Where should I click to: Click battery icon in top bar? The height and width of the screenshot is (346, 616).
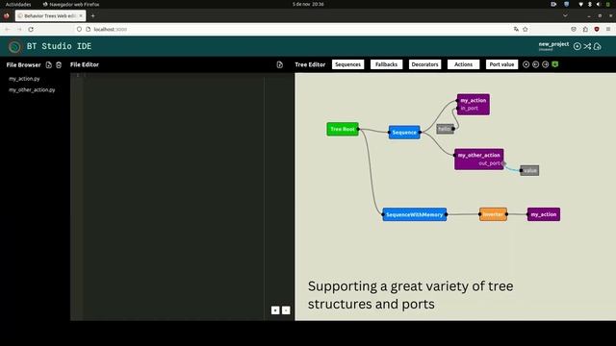click(608, 4)
